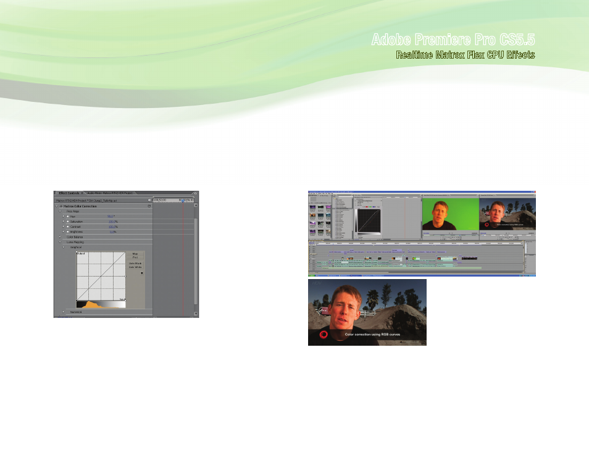Image resolution: width=589 pixels, height=455 pixels.
Task: Toggle the small black checkbox under Auto White
Action: (x=141, y=273)
